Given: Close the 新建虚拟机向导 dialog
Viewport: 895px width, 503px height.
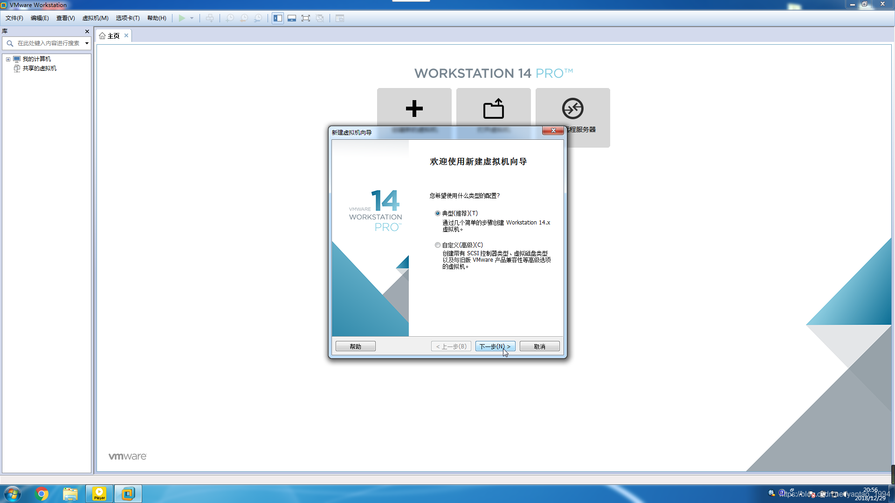Looking at the screenshot, I should (553, 131).
